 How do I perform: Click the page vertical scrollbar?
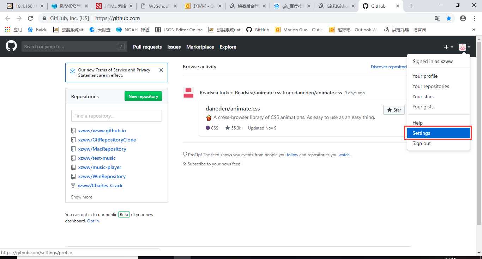[479, 134]
